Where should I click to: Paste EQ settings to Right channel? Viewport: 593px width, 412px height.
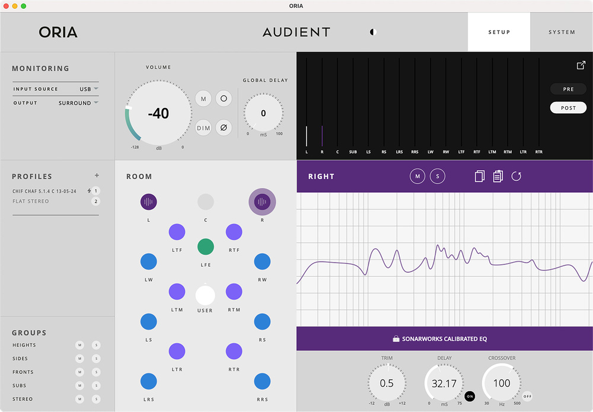coord(498,176)
